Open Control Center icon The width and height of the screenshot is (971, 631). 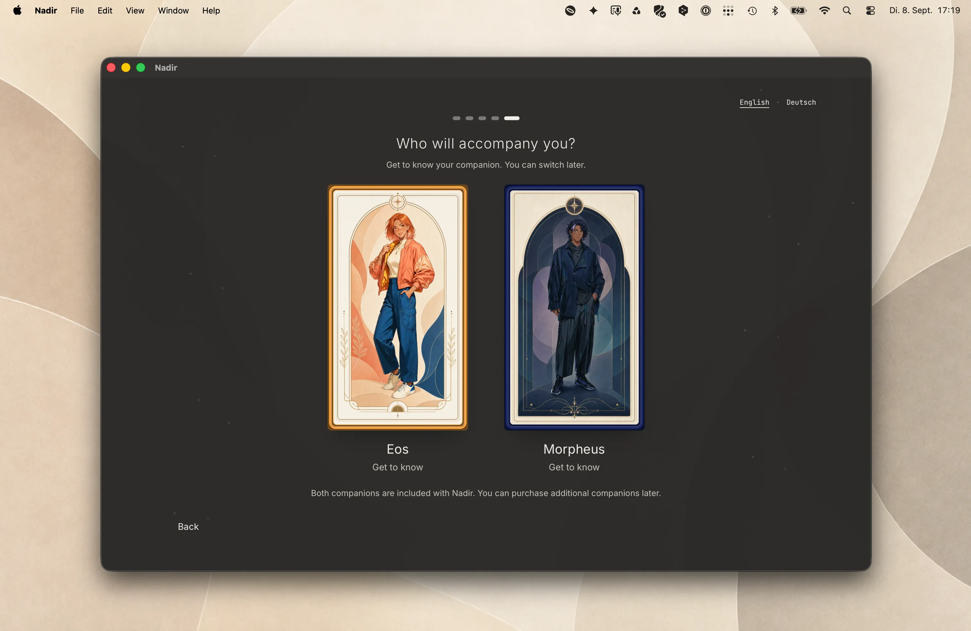coord(870,11)
